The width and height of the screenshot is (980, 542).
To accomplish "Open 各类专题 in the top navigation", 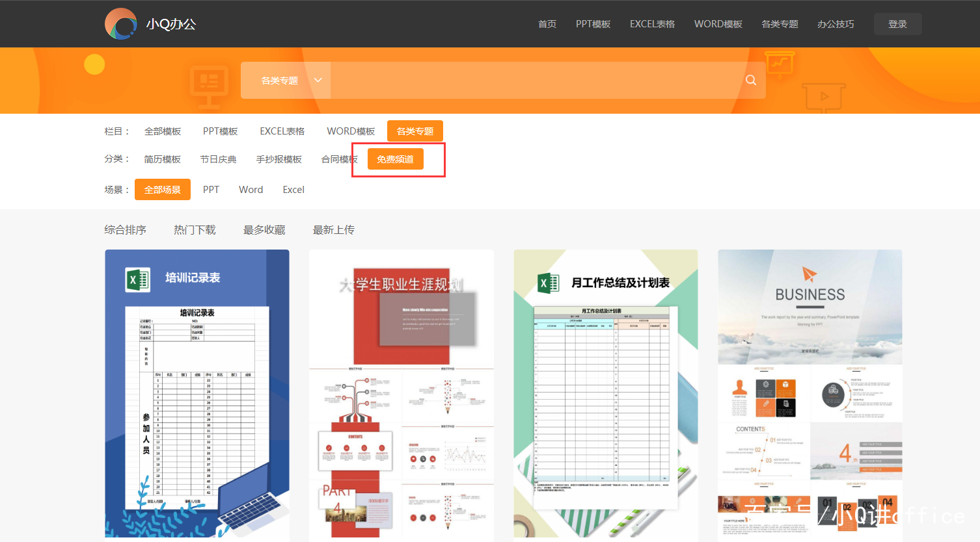I will point(780,24).
